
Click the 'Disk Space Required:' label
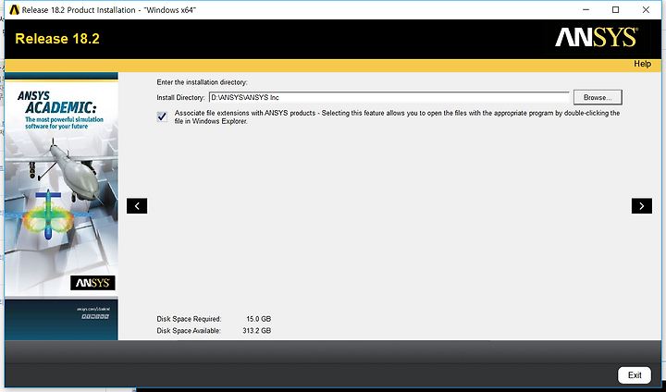[189, 319]
